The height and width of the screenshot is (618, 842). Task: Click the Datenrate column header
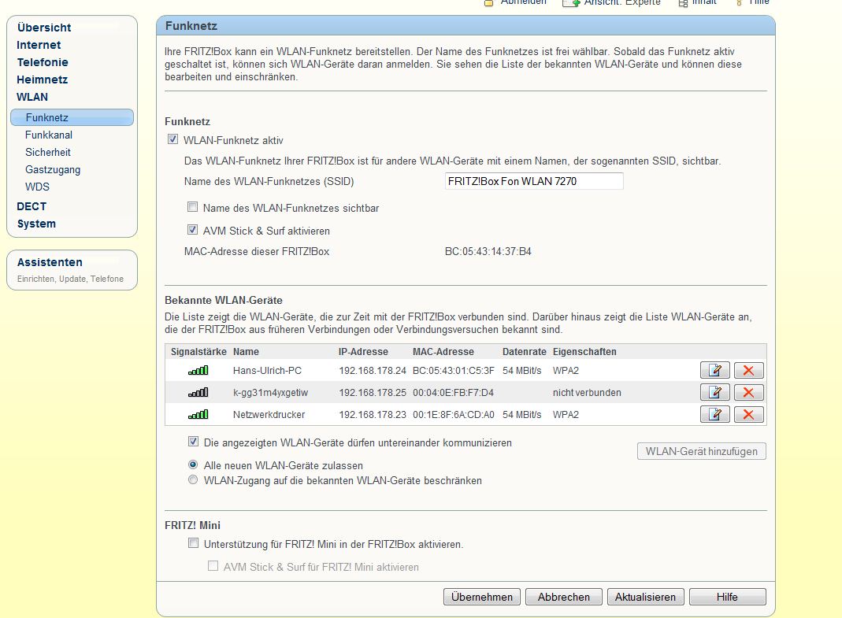click(524, 352)
